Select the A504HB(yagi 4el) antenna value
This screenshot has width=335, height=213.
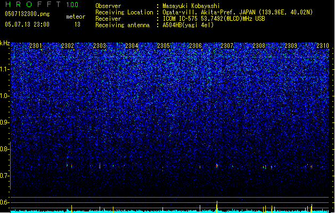(x=188, y=25)
